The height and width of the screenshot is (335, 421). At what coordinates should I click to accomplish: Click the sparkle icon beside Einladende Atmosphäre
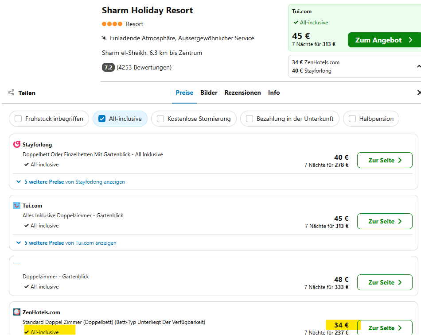tap(104, 38)
